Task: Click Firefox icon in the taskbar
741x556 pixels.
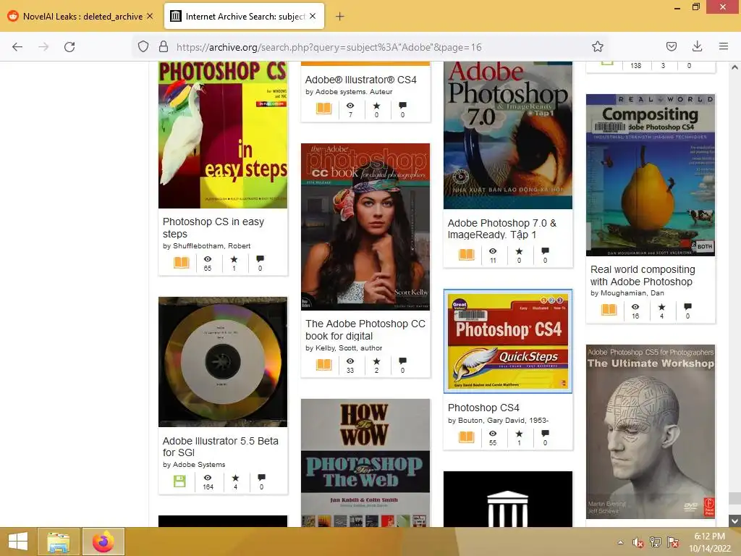Action: click(x=103, y=542)
